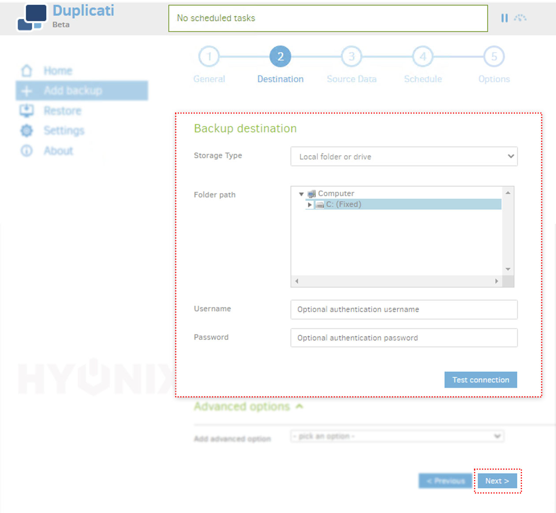Pause scheduled tasks with the pause icon

pyautogui.click(x=504, y=18)
